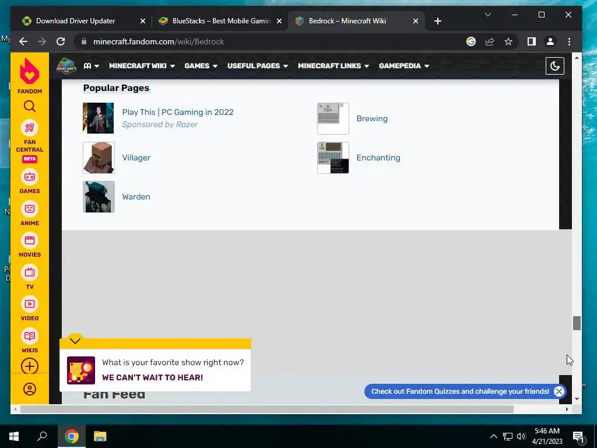Open Play This PC Gaming in 2022 link

coord(178,112)
